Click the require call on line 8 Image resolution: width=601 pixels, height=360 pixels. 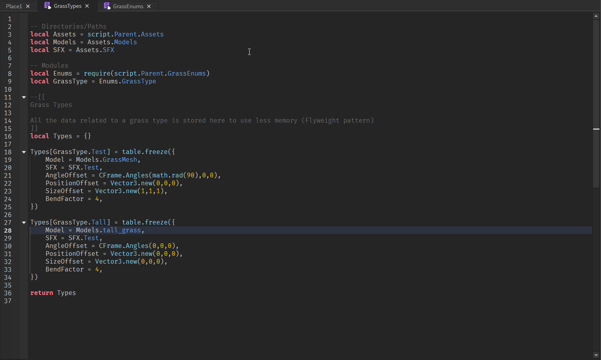pyautogui.click(x=97, y=74)
